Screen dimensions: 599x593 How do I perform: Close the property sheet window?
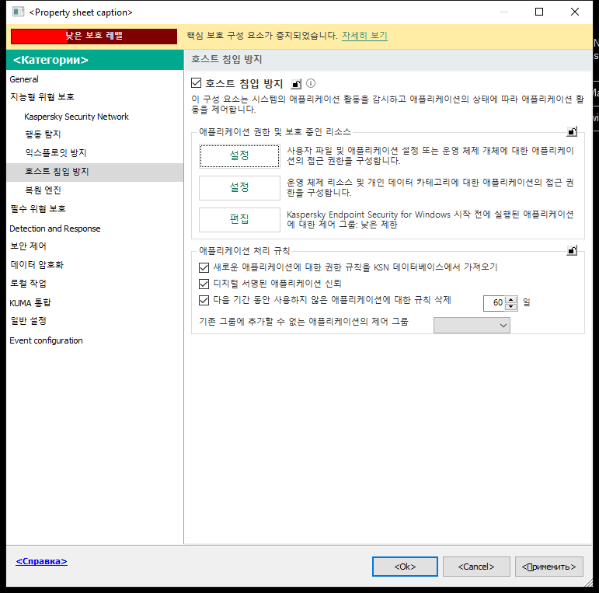click(575, 12)
